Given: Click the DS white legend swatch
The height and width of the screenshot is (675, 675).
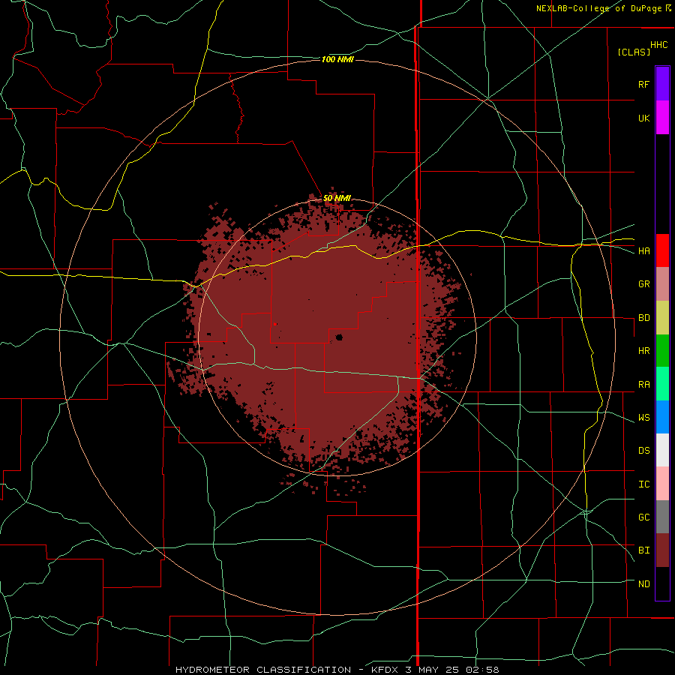Looking at the screenshot, I should click(x=662, y=450).
